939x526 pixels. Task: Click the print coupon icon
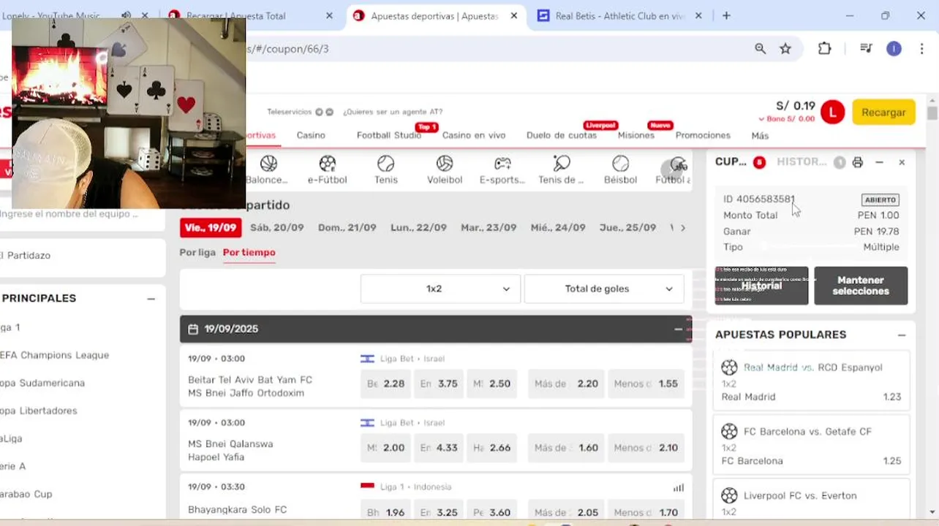(x=858, y=162)
